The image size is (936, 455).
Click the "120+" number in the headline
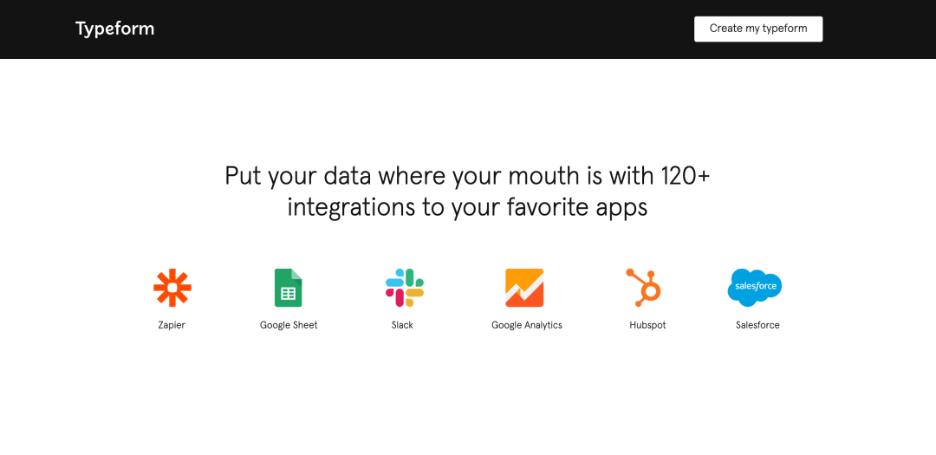pyautogui.click(x=686, y=176)
